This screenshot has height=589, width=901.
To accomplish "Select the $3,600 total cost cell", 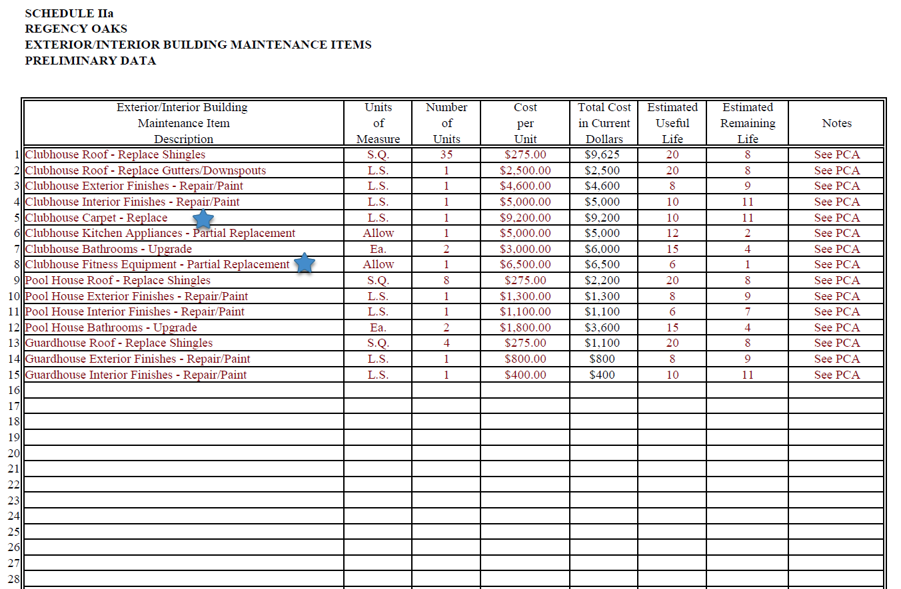I will (604, 327).
